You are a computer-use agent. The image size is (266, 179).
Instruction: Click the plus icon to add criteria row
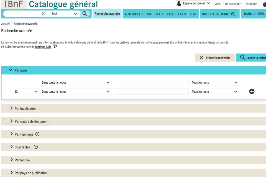pos(252,92)
